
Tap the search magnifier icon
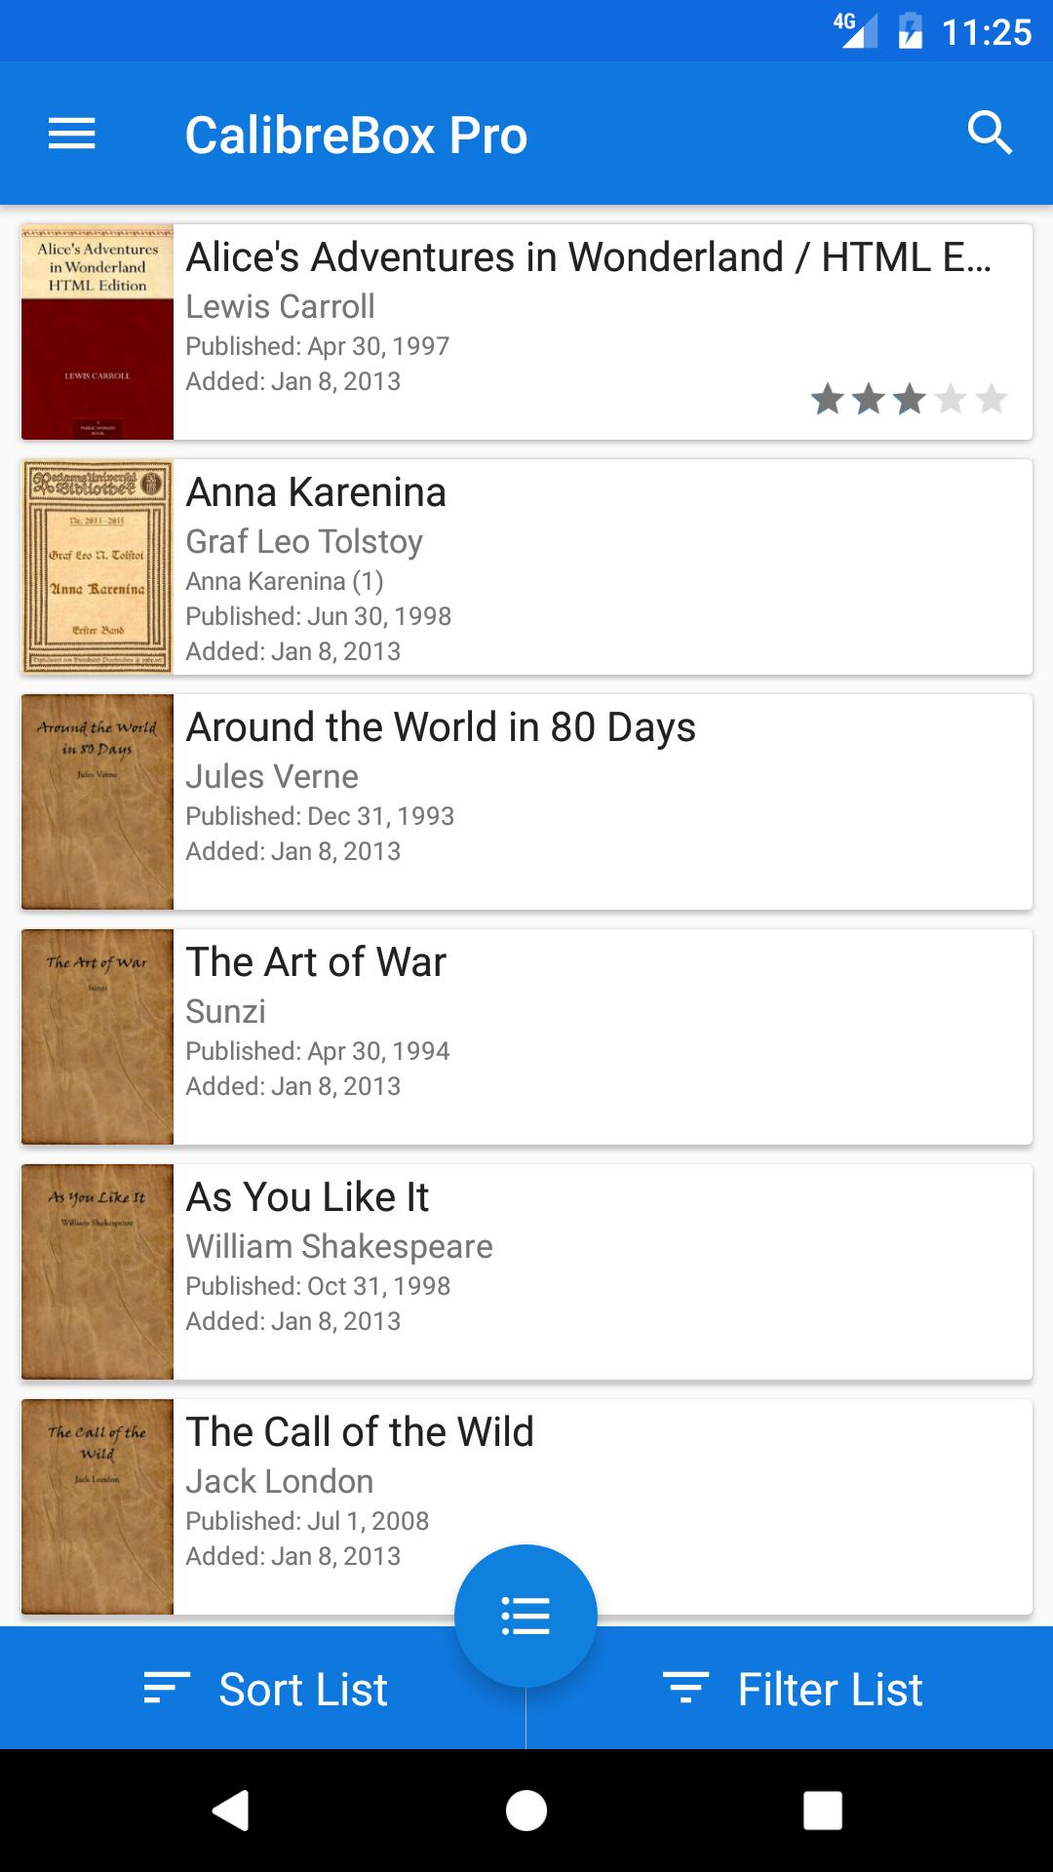989,134
